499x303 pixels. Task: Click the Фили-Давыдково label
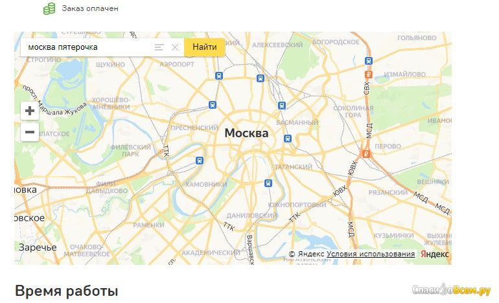point(107,188)
